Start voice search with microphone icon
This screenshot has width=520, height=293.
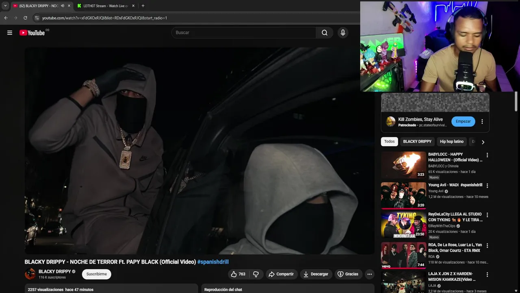coord(343,33)
